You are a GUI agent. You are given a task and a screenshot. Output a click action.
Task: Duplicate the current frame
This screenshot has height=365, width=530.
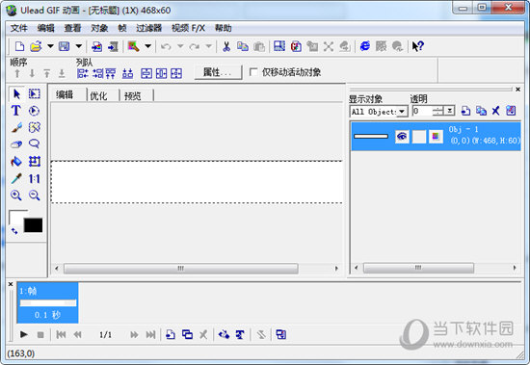pyautogui.click(x=187, y=334)
